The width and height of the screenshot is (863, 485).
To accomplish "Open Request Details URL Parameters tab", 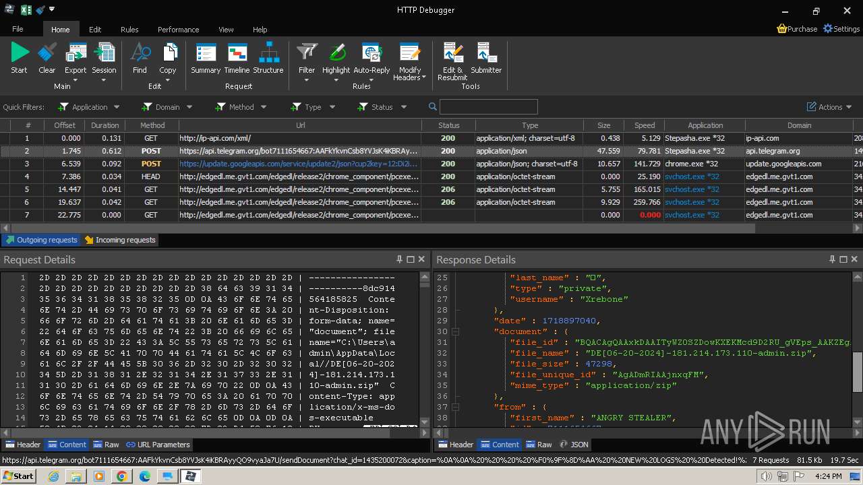I will tap(158, 445).
